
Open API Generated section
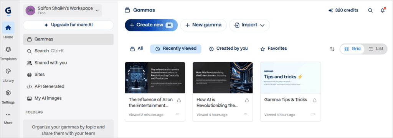(68, 87)
